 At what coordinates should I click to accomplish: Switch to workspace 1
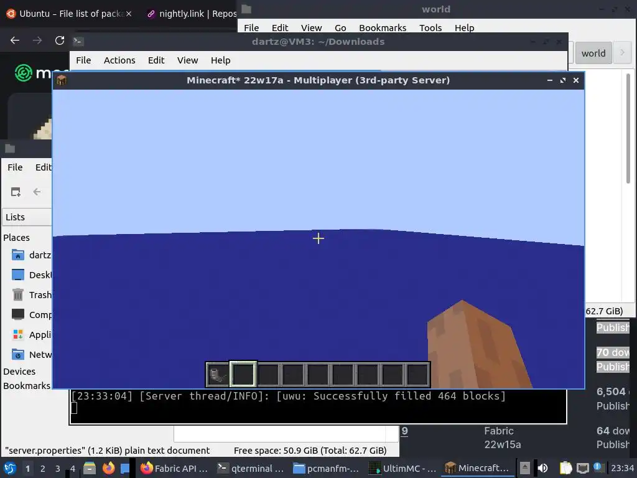[x=27, y=469]
